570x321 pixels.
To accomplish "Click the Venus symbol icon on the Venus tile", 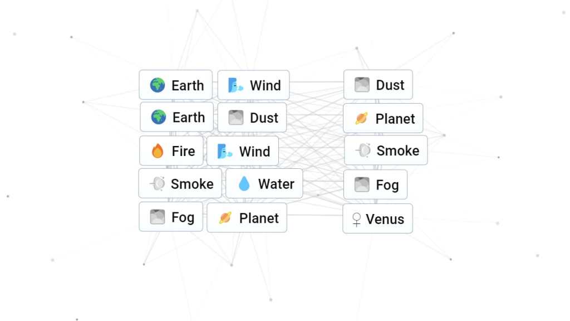I will point(356,218).
